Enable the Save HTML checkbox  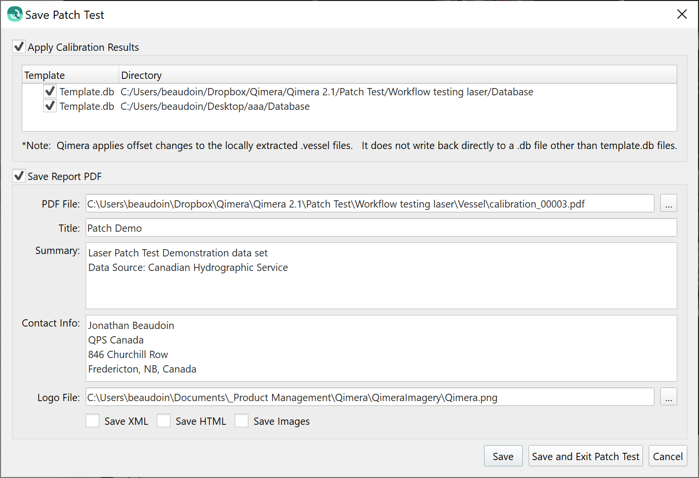[x=164, y=421]
